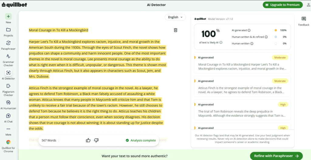Click the essay title line in editor

pos(59,30)
